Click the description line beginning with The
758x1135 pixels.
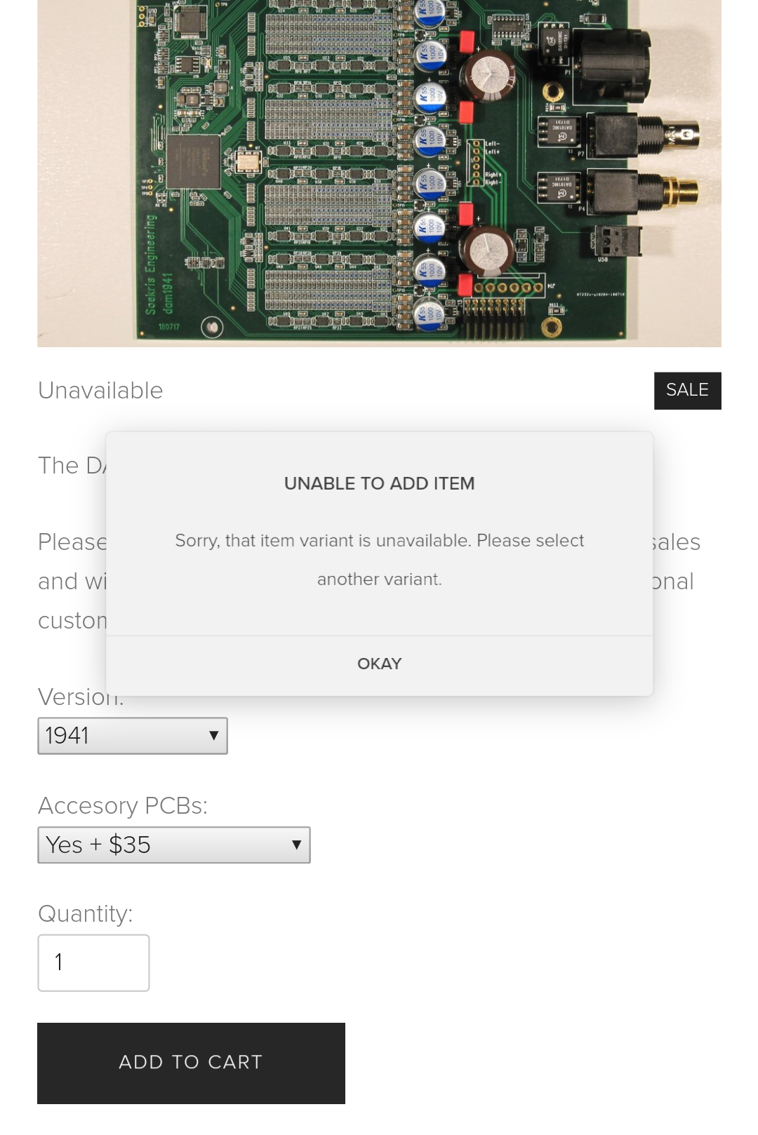pos(72,466)
